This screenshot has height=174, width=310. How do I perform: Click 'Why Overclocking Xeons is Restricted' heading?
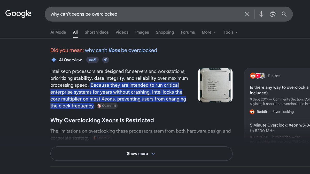pos(102,120)
